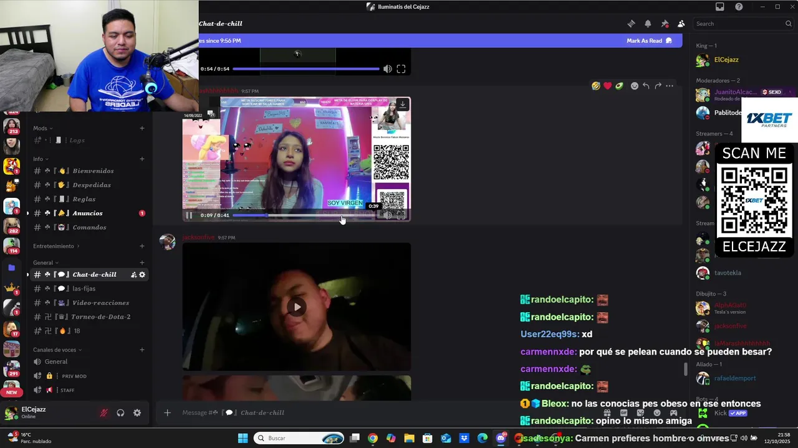The width and height of the screenshot is (798, 448).
Task: Open pinned messages icon
Action: [x=665, y=24]
